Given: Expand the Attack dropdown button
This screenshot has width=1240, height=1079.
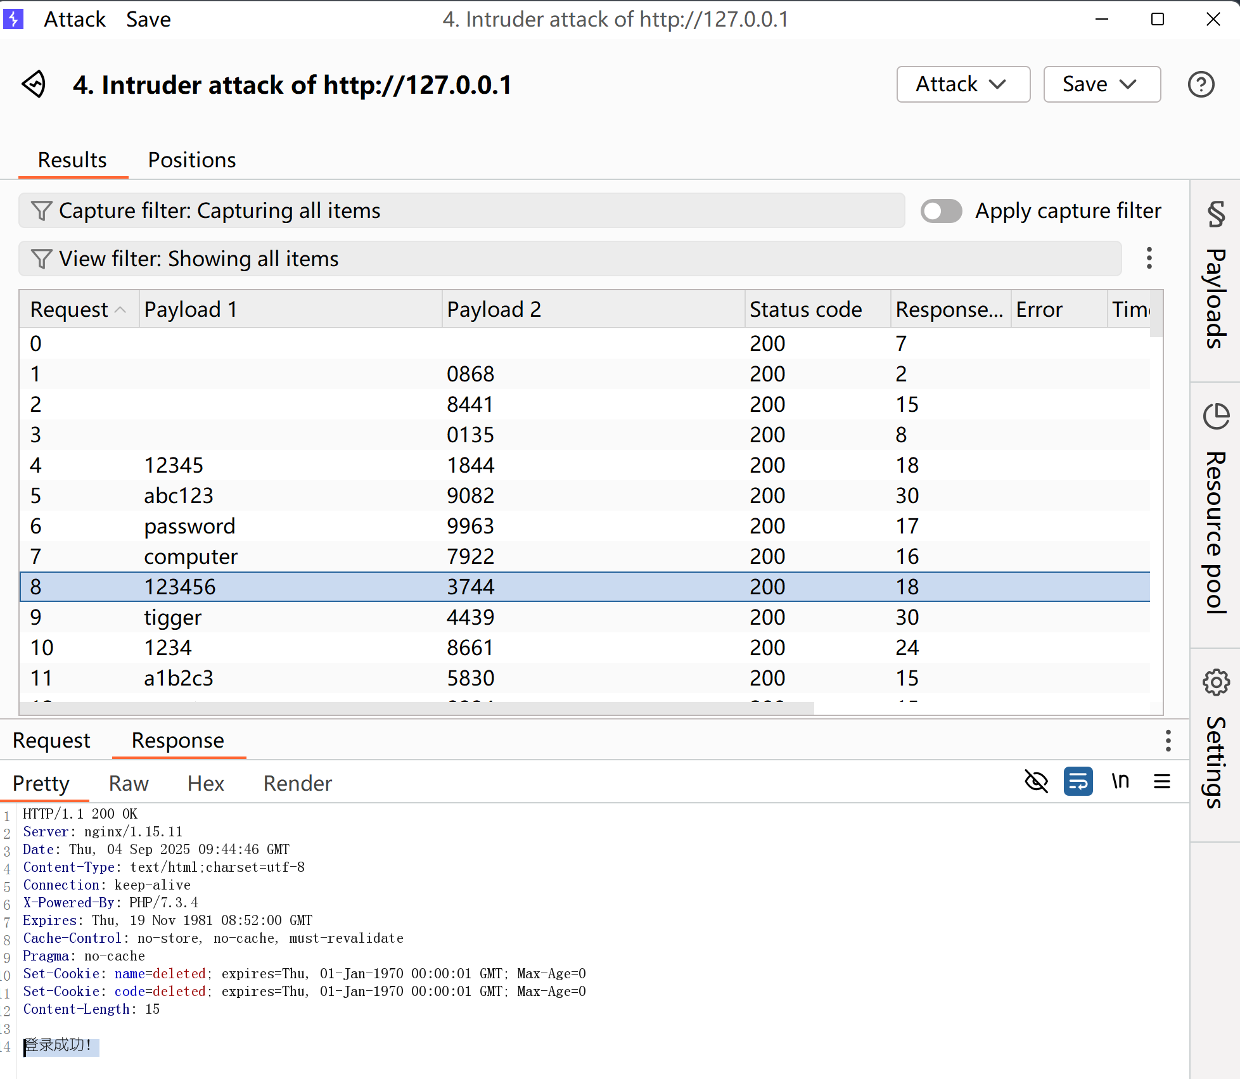Looking at the screenshot, I should [x=963, y=84].
